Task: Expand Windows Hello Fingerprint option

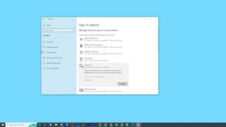Action: pos(103,46)
